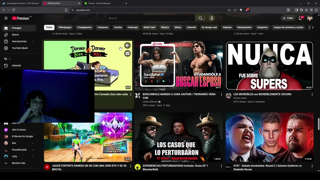Select the Todos chip
Screen dimensions: 320x180
[49, 27]
